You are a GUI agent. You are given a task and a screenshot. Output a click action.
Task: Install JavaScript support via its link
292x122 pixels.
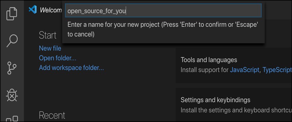245,70
